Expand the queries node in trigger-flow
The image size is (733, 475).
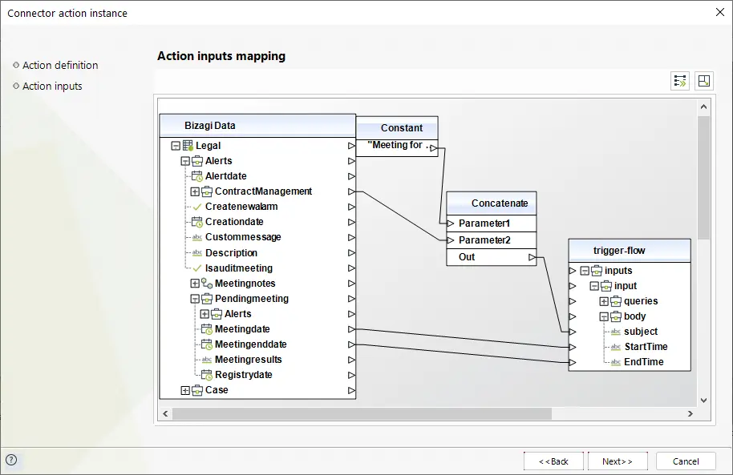pos(604,301)
